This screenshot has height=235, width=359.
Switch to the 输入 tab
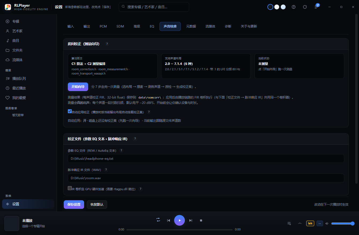point(71,26)
